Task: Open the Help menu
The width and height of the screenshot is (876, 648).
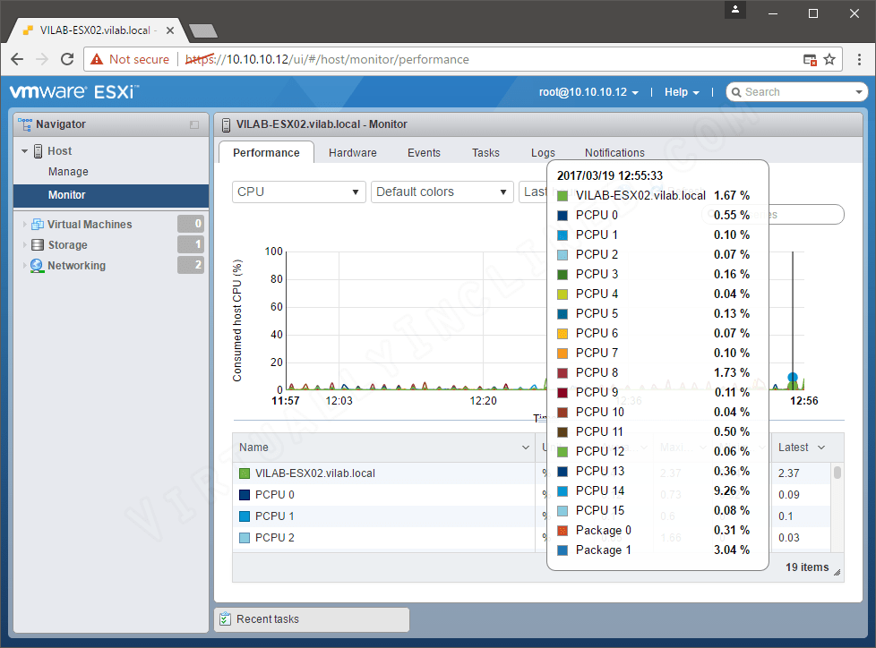Action: pyautogui.click(x=682, y=91)
